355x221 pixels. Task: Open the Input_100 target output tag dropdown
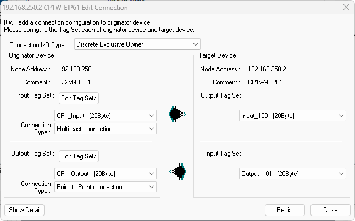tap(292, 116)
